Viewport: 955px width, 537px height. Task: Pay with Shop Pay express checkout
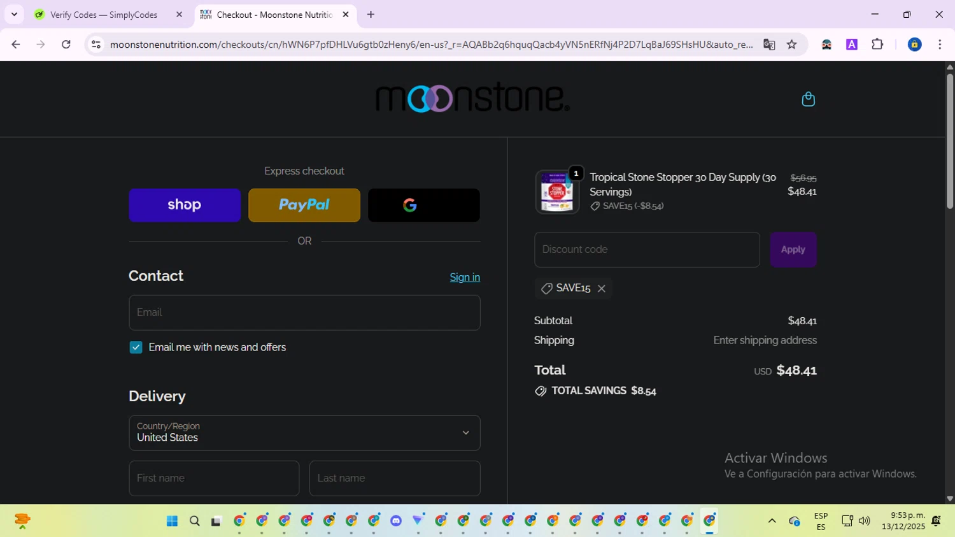(x=185, y=205)
